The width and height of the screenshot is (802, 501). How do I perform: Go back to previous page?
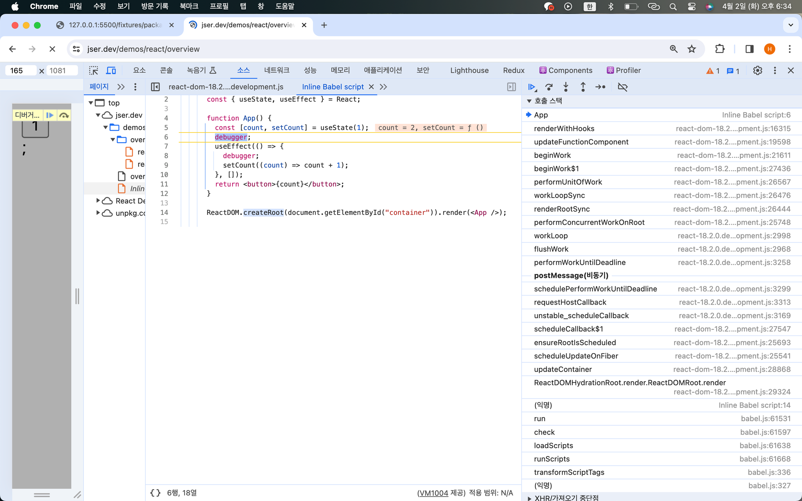pyautogui.click(x=12, y=49)
